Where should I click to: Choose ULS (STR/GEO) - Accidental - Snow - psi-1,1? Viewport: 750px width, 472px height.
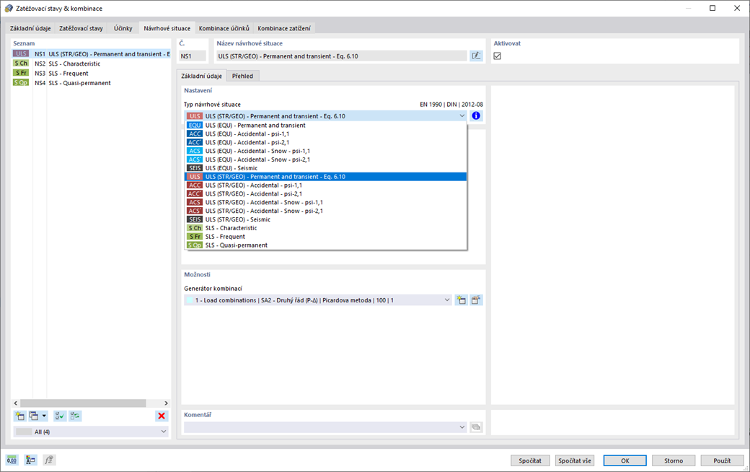pyautogui.click(x=326, y=203)
